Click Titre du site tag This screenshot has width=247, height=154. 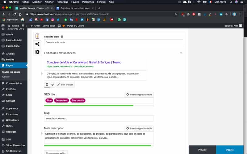(x=78, y=100)
